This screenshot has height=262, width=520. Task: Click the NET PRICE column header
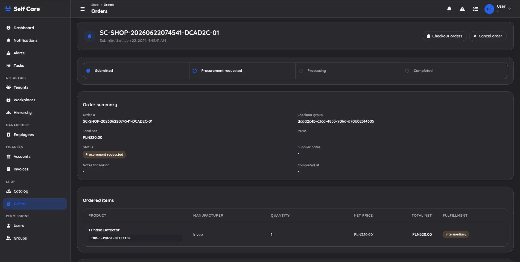(363, 216)
